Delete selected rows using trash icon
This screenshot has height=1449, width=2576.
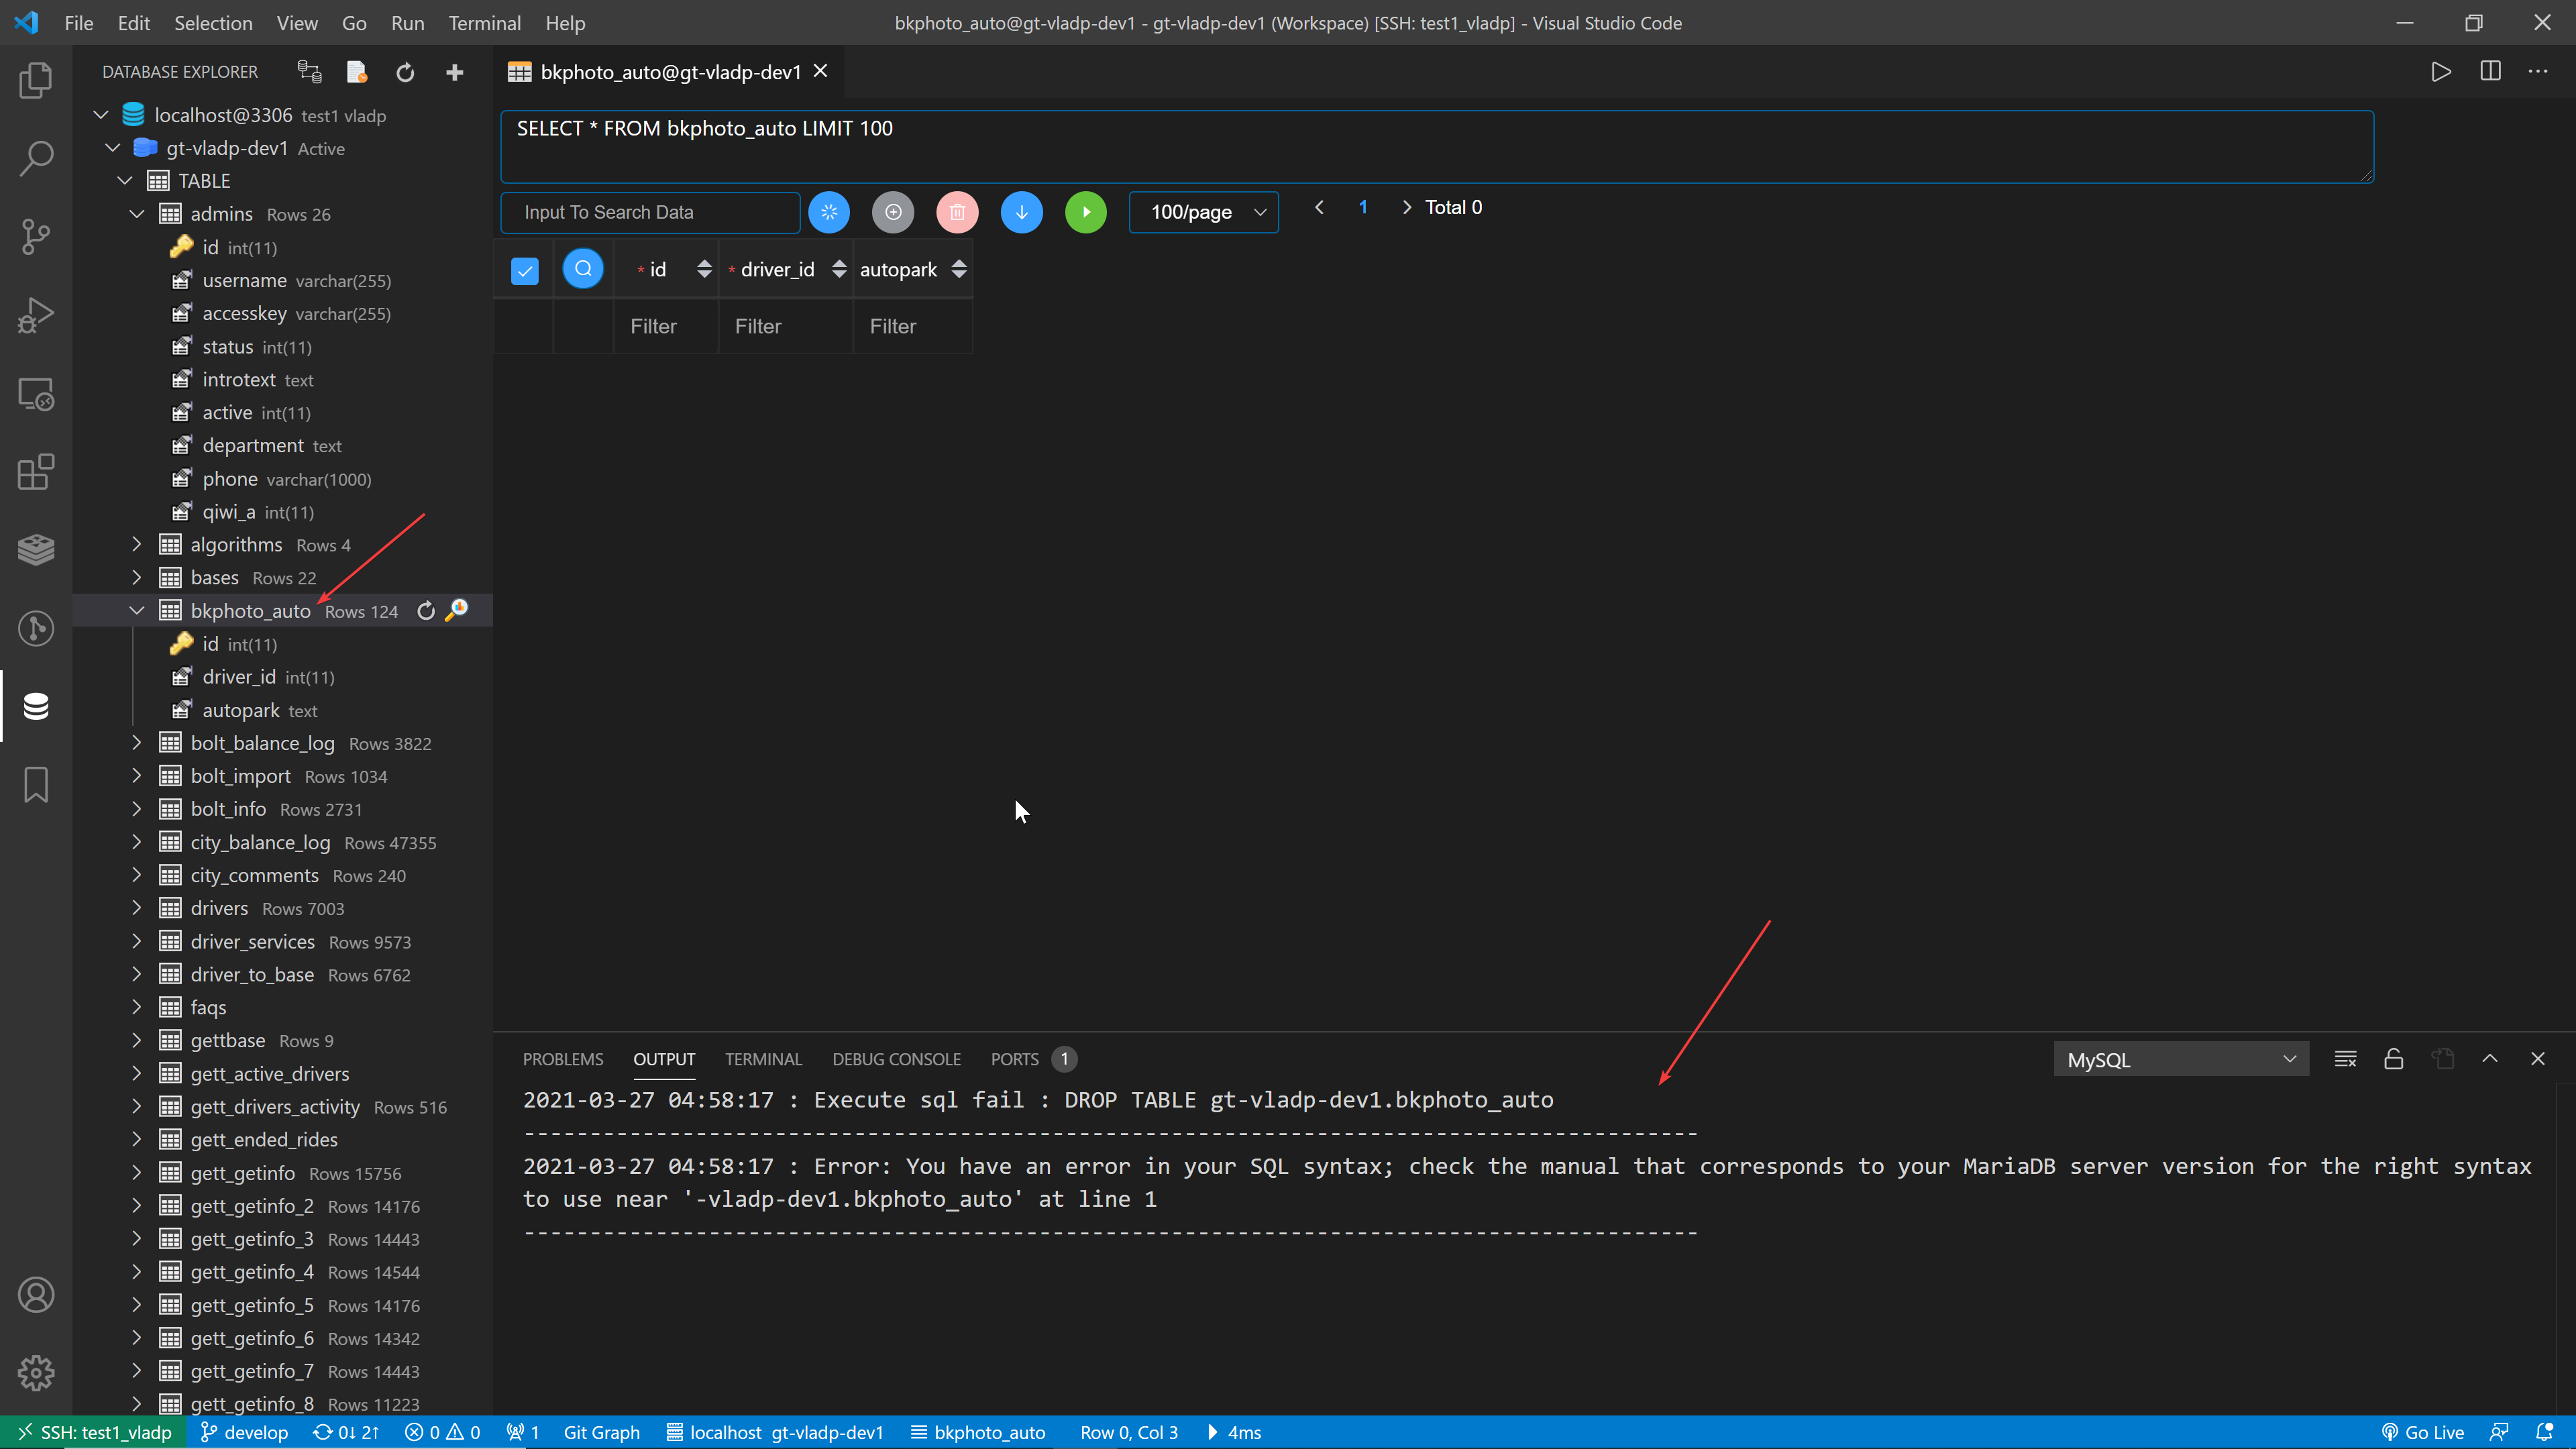click(957, 212)
